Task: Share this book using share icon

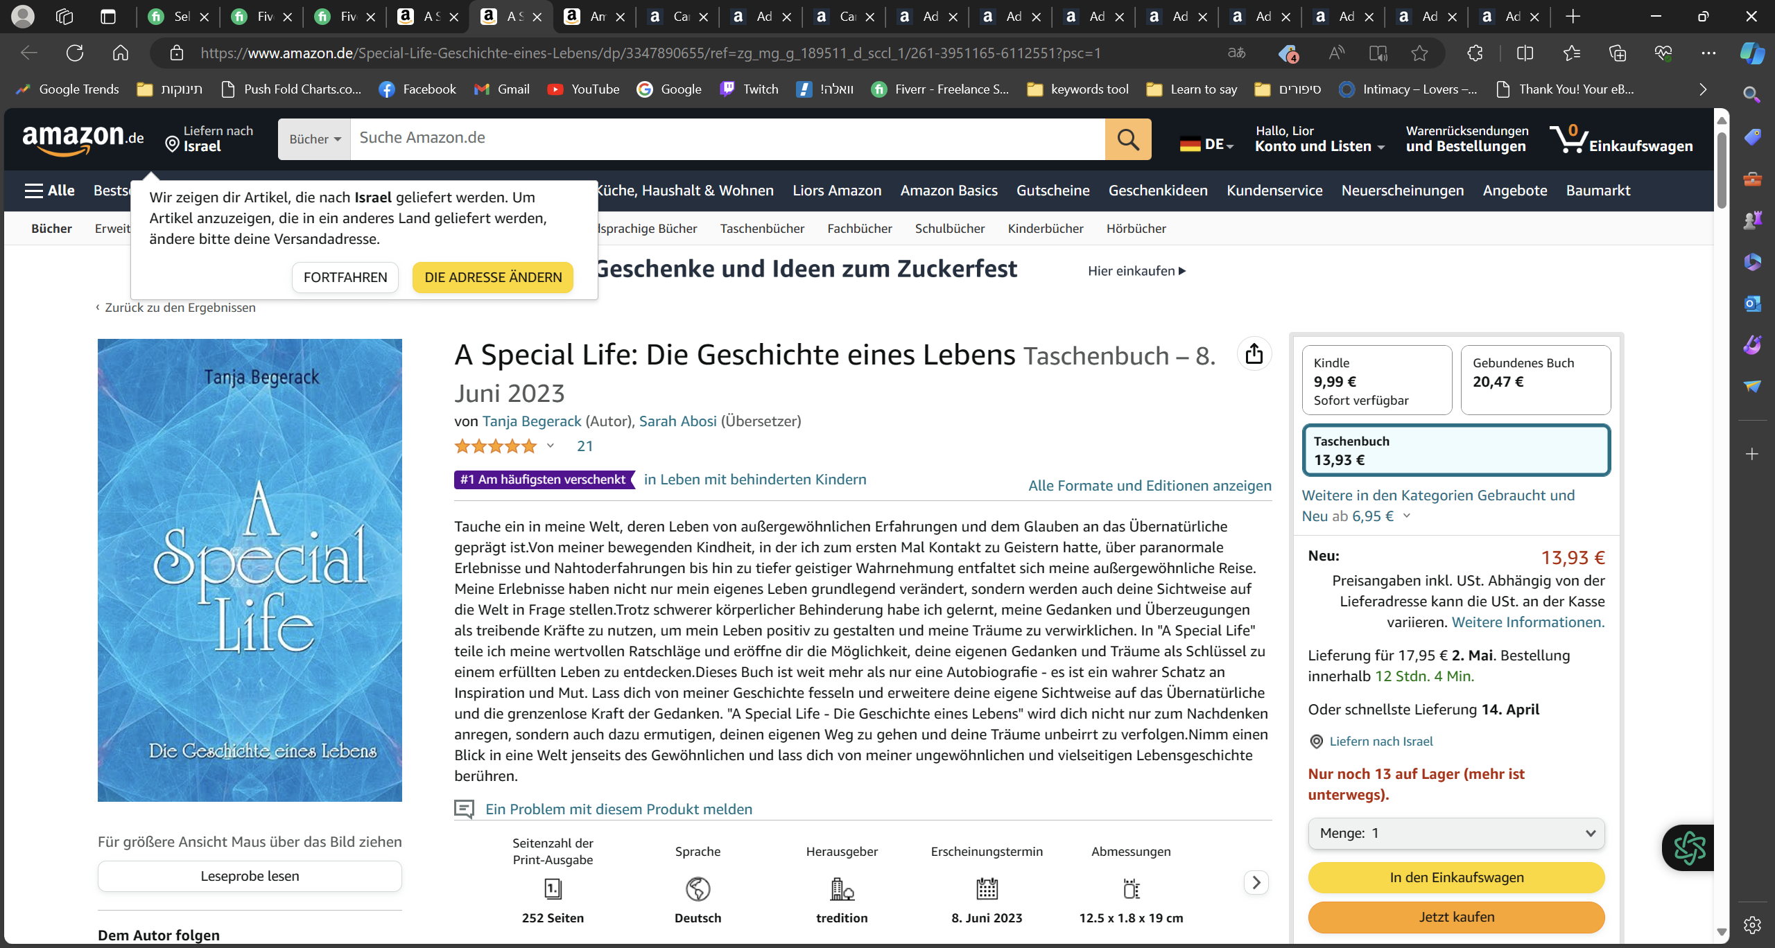Action: pos(1254,354)
